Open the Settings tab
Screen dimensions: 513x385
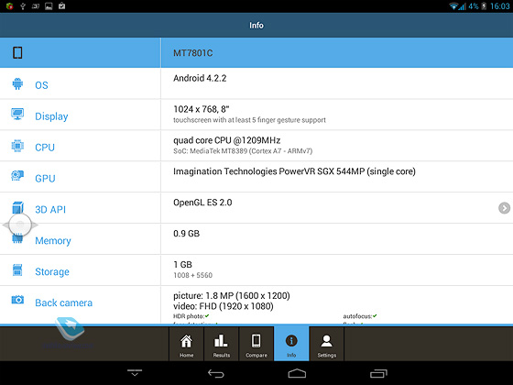(326, 344)
